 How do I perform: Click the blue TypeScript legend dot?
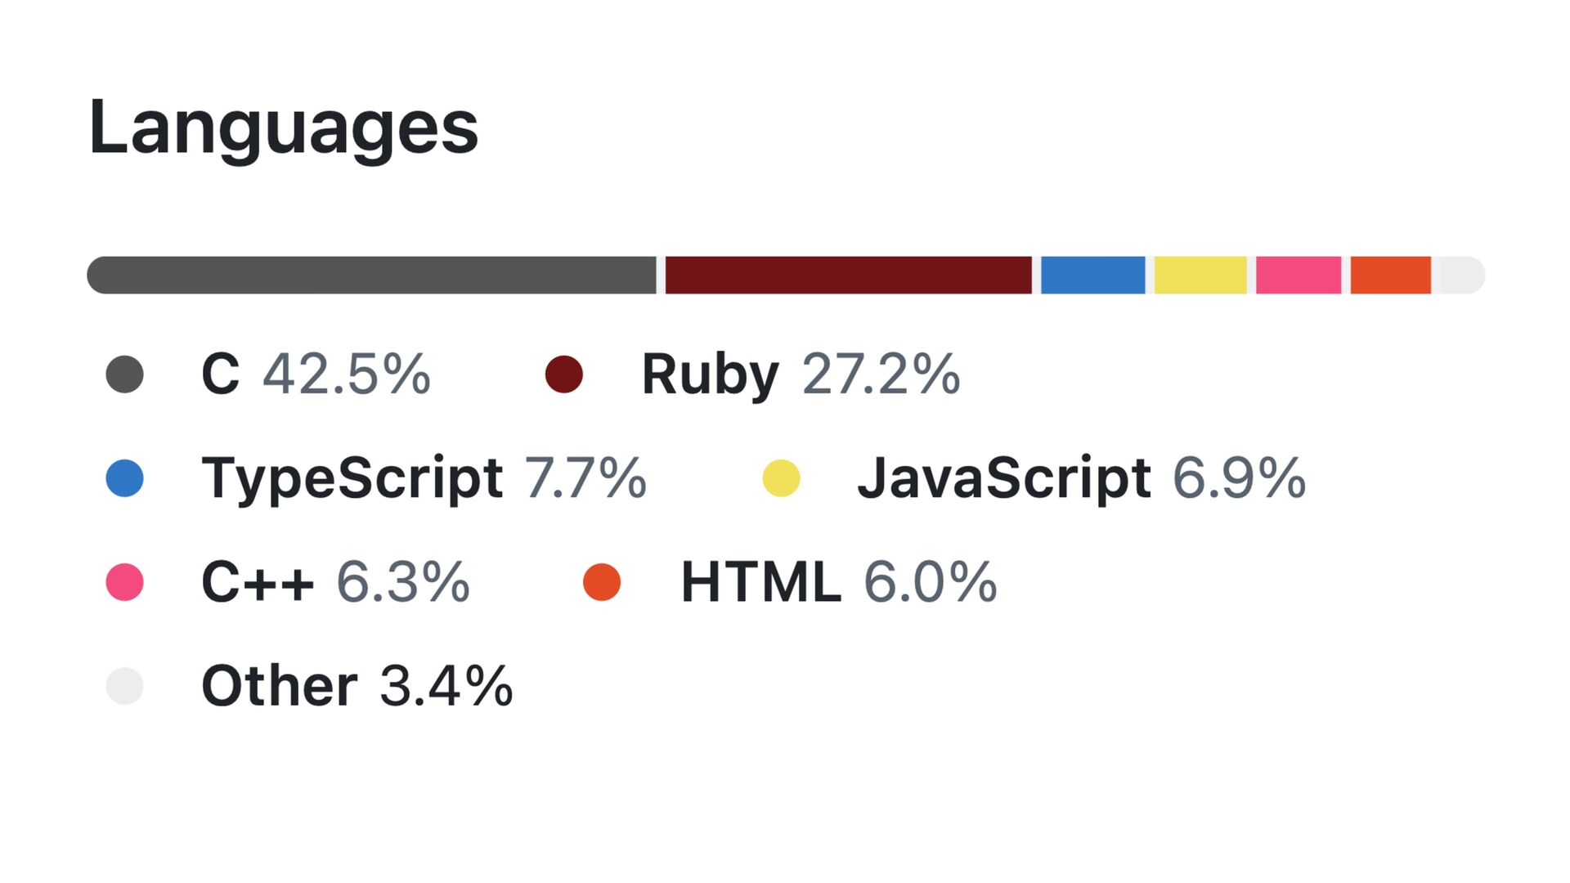(124, 478)
